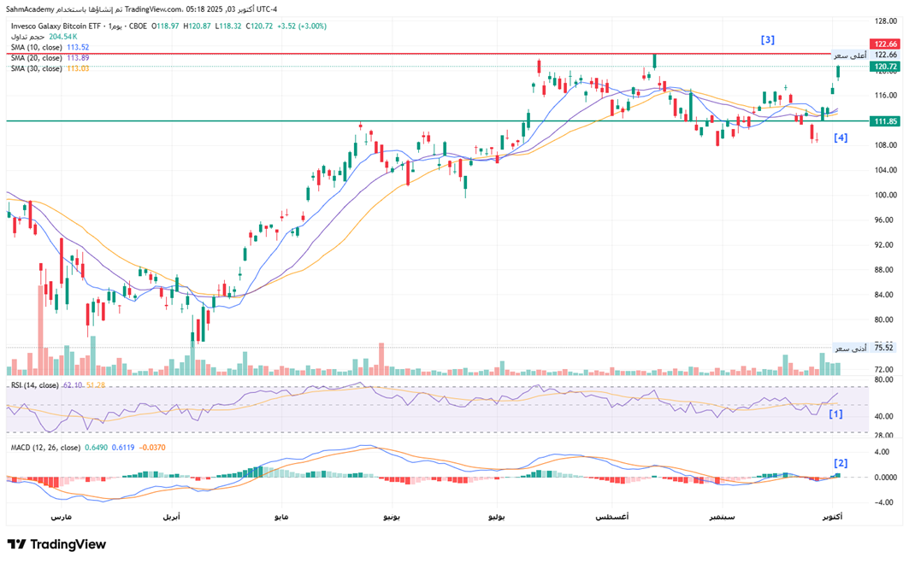Click the green 111.85 support price label
Screen dimensions: 909x563
885,121
